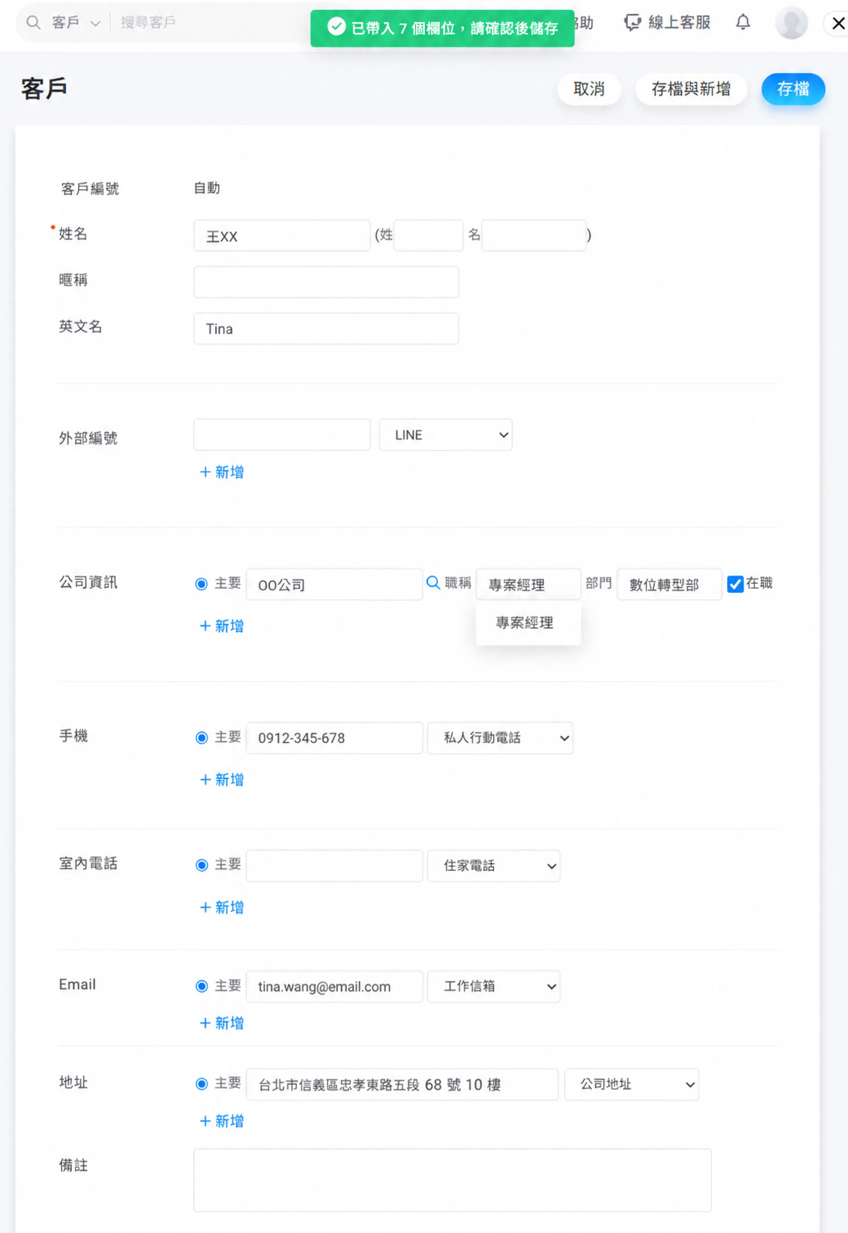Screen dimensions: 848x1233
Task: Click the empty 暱稱 input field
Action: 326,282
